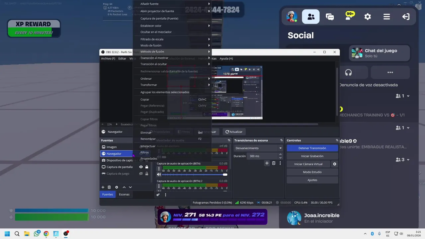Adjust Captura de audio (BETA) volume slider
This screenshot has height=239, width=425.
(195, 175)
